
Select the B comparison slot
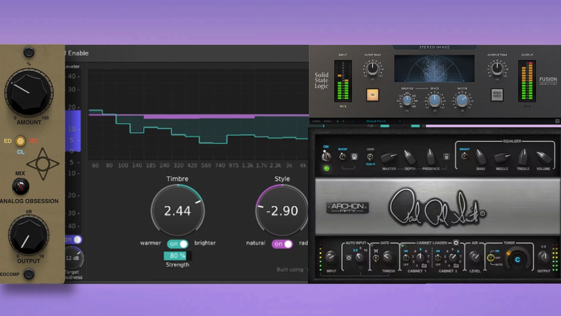coord(343,121)
